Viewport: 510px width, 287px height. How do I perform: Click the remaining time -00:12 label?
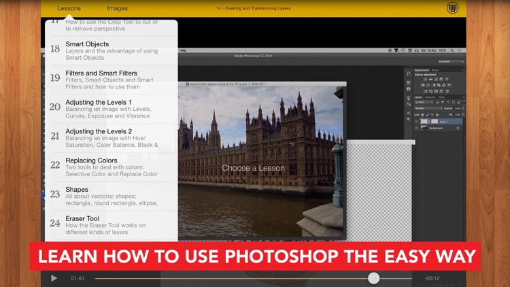pos(432,278)
